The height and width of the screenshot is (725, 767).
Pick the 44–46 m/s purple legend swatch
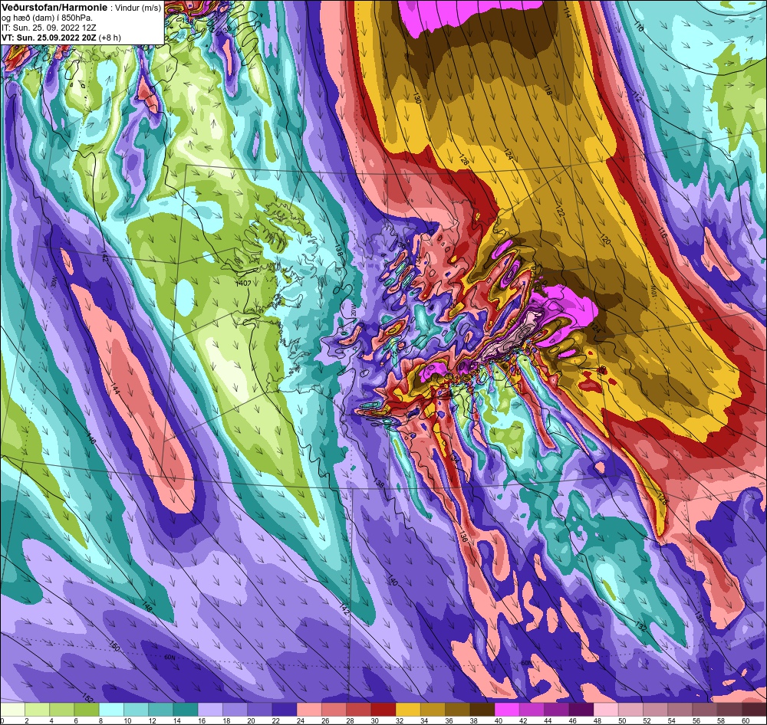click(556, 710)
